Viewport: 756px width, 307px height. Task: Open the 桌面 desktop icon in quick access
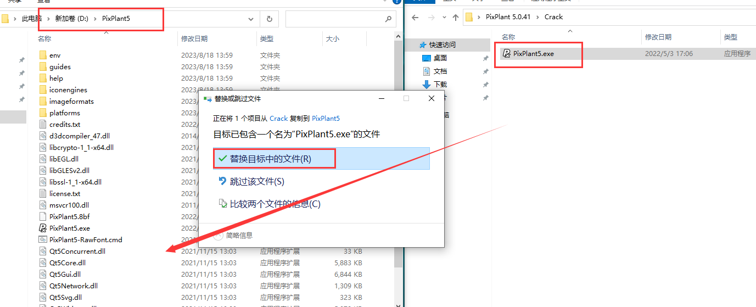[427, 58]
